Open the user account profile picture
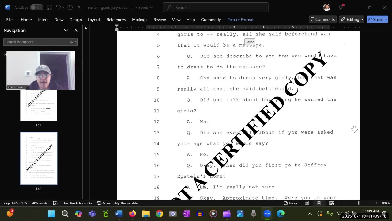Screen dimensions: 392x221 pos(326,7)
